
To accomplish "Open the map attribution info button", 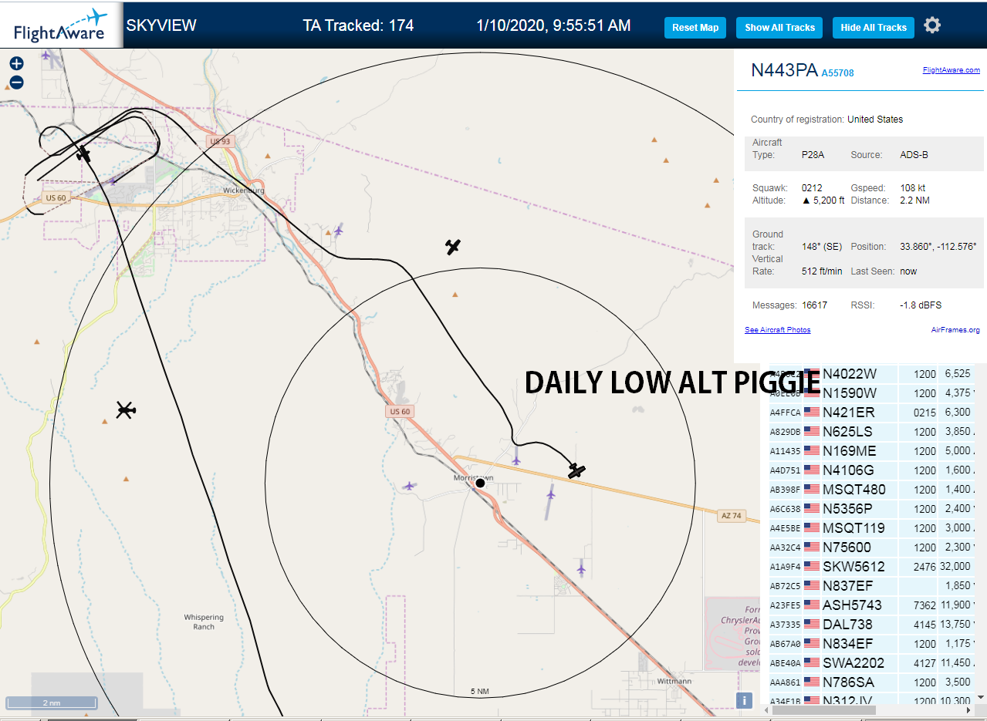I will click(744, 700).
